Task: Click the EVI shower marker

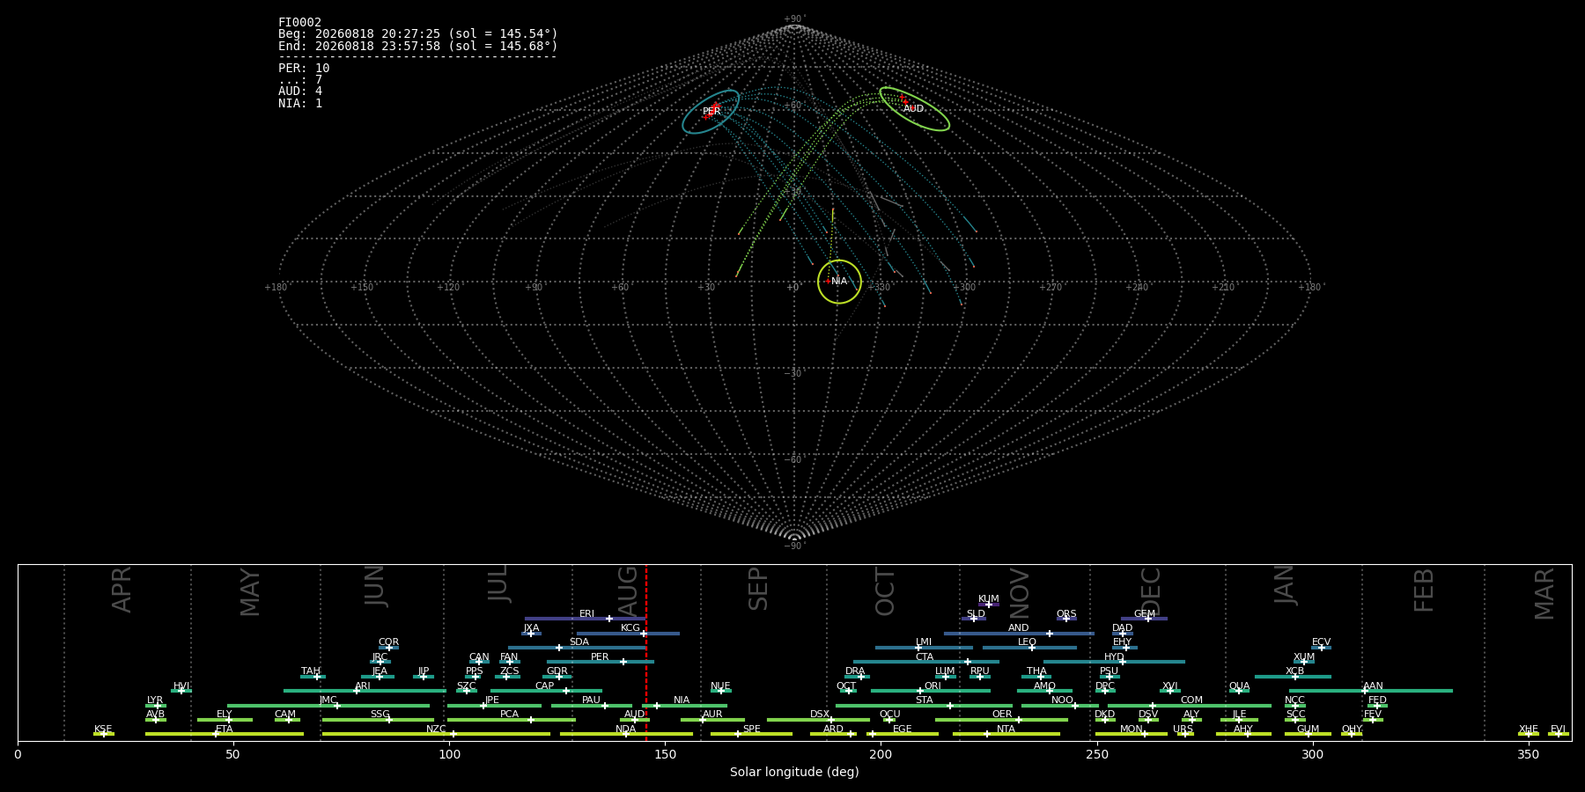Action: (x=1558, y=734)
